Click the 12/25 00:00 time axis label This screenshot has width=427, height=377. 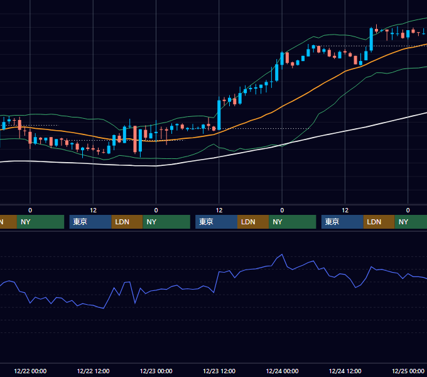point(408,371)
